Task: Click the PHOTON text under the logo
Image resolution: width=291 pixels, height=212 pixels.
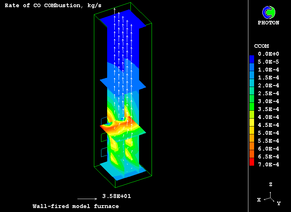Action: tap(268, 23)
